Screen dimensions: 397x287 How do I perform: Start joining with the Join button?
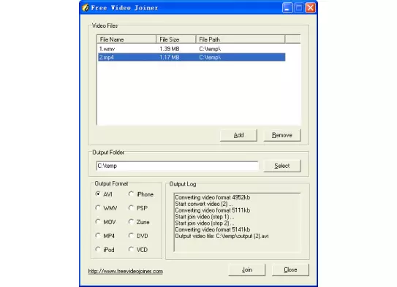(x=247, y=269)
